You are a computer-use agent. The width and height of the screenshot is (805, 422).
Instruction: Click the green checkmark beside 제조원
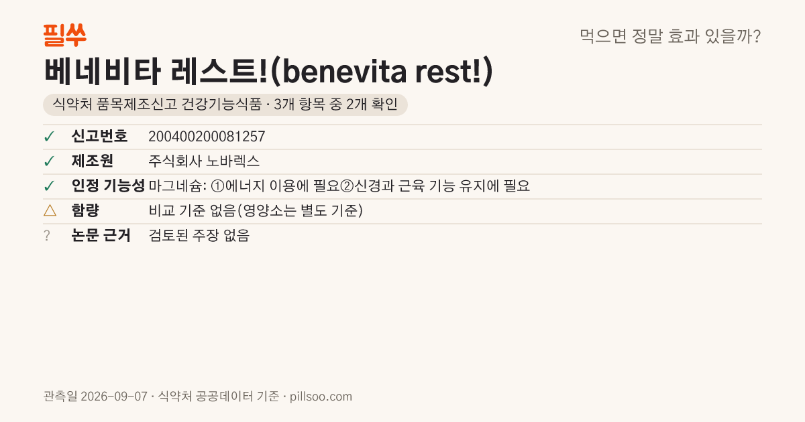click(49, 161)
